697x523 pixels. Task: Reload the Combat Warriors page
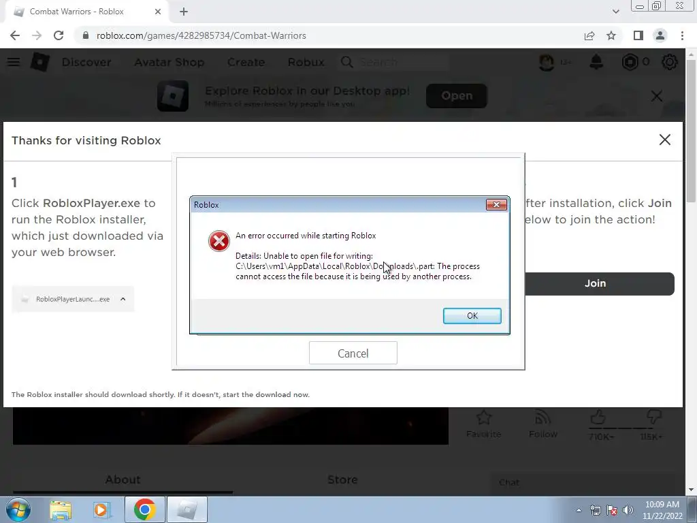coord(59,35)
